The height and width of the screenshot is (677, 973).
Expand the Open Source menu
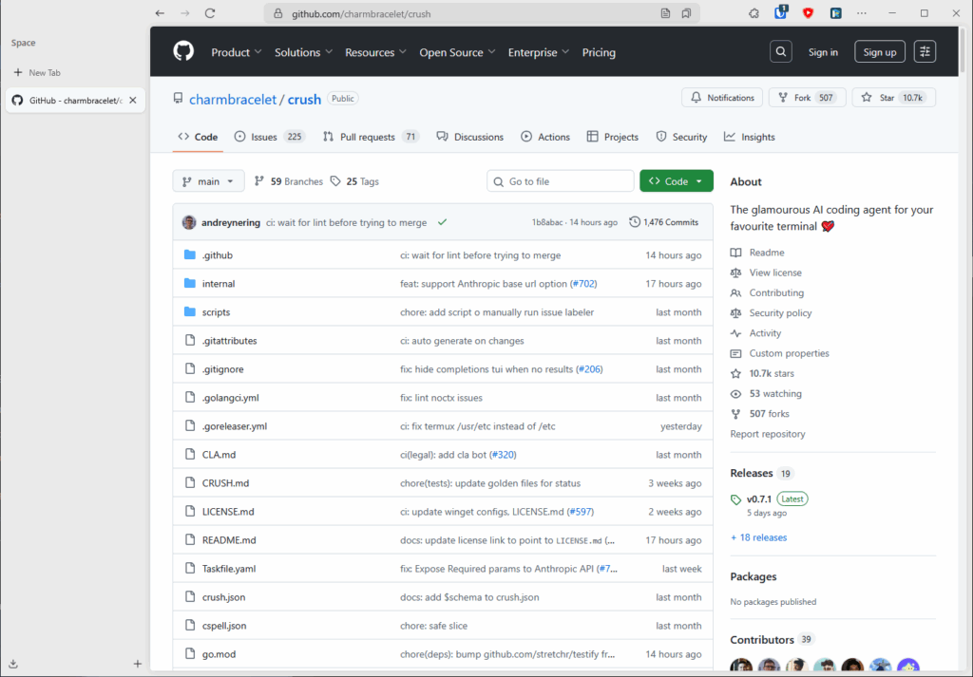pyautogui.click(x=457, y=52)
